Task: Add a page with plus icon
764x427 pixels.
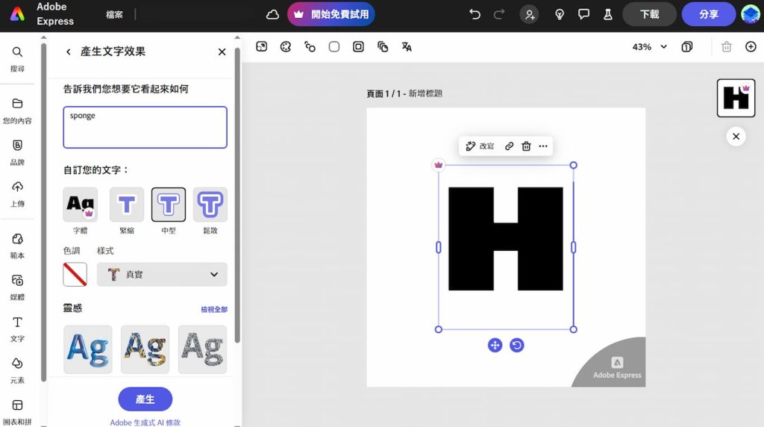Action: pos(751,47)
